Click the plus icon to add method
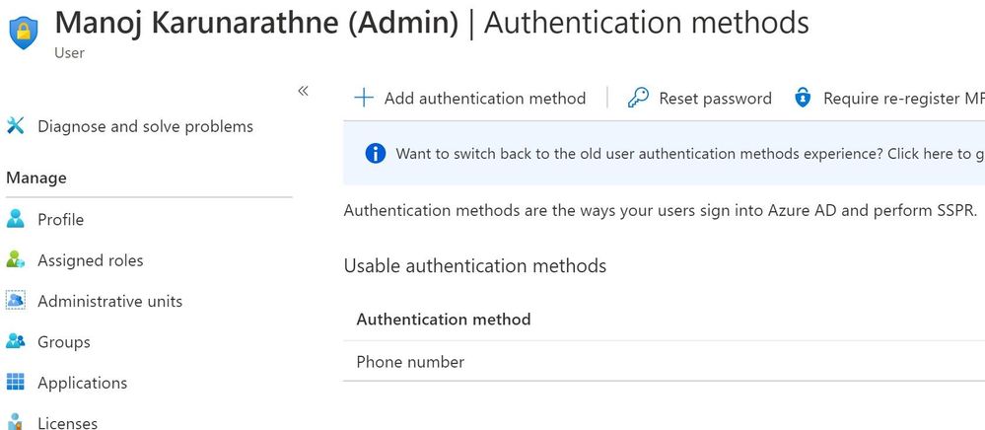 point(364,98)
